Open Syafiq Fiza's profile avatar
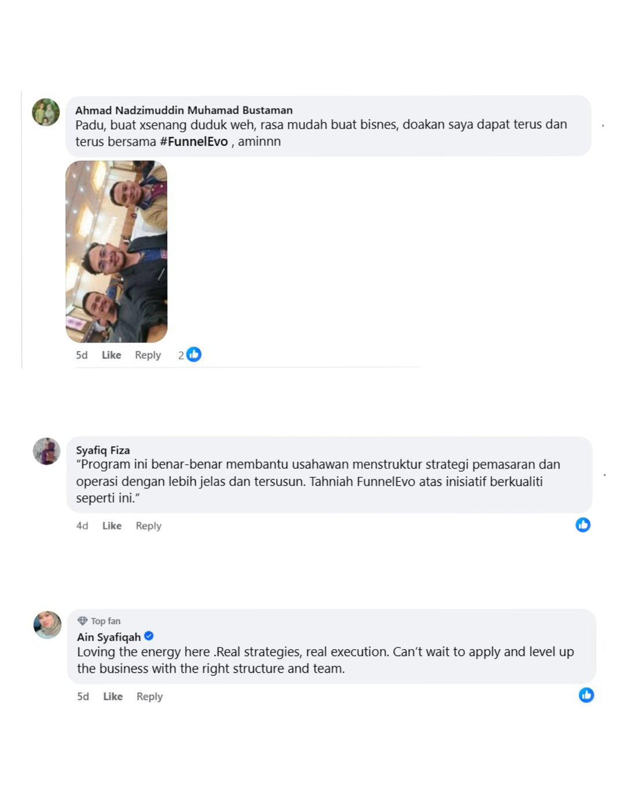This screenshot has width=625, height=810. [47, 451]
